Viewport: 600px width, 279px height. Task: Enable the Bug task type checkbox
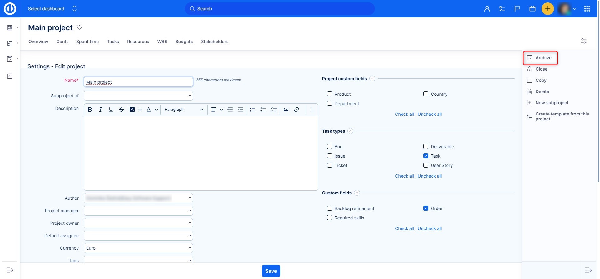tap(330, 147)
